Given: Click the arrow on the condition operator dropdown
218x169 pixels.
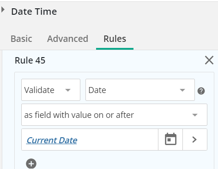Looking at the screenshot, I should point(195,115).
